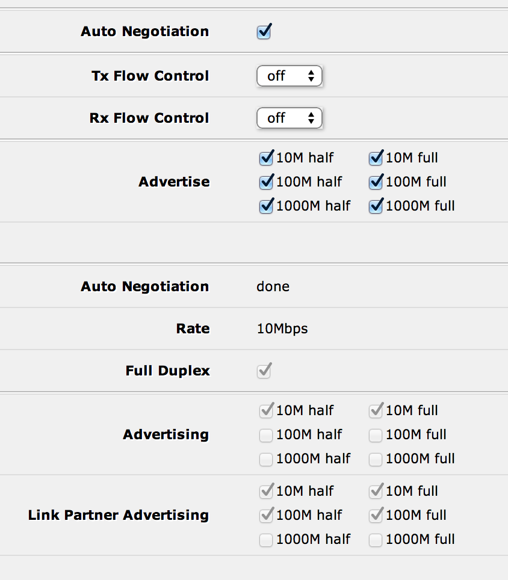Click 10M half in the Advertising status section

coord(266,411)
